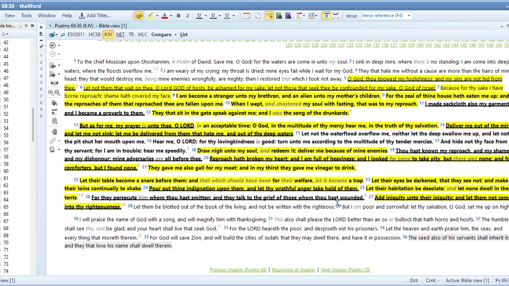
Task: Apply solid underline style
Action: point(199,15)
